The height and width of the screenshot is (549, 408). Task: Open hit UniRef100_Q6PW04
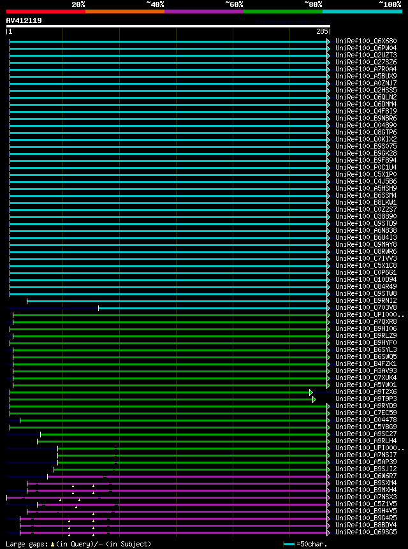click(x=366, y=48)
